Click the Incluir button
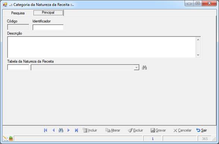The image size is (219, 144). pos(90,130)
